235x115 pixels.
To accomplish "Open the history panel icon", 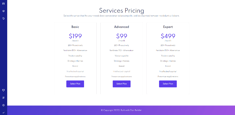I will click(x=3, y=18).
